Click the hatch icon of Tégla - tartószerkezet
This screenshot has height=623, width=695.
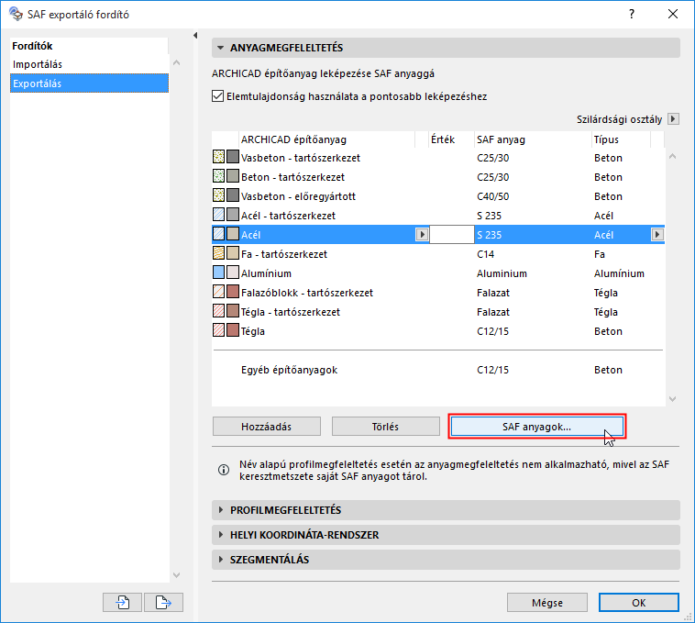click(218, 311)
